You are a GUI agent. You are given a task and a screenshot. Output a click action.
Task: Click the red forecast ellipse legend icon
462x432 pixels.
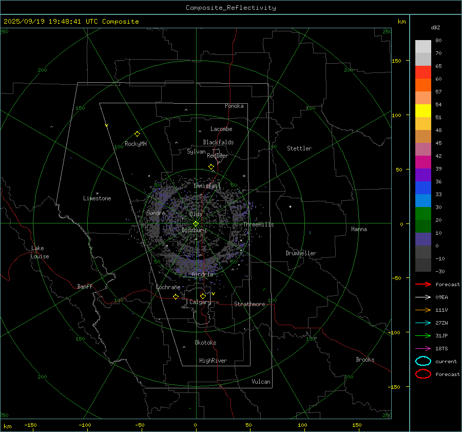pos(423,374)
